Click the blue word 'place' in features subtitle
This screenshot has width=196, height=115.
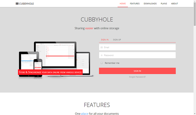(85, 114)
